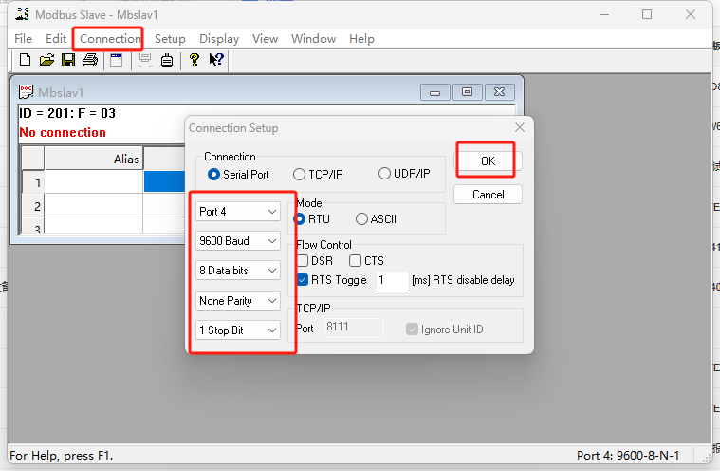This screenshot has width=720, height=471.
Task: Open the Connection menu
Action: tap(110, 39)
